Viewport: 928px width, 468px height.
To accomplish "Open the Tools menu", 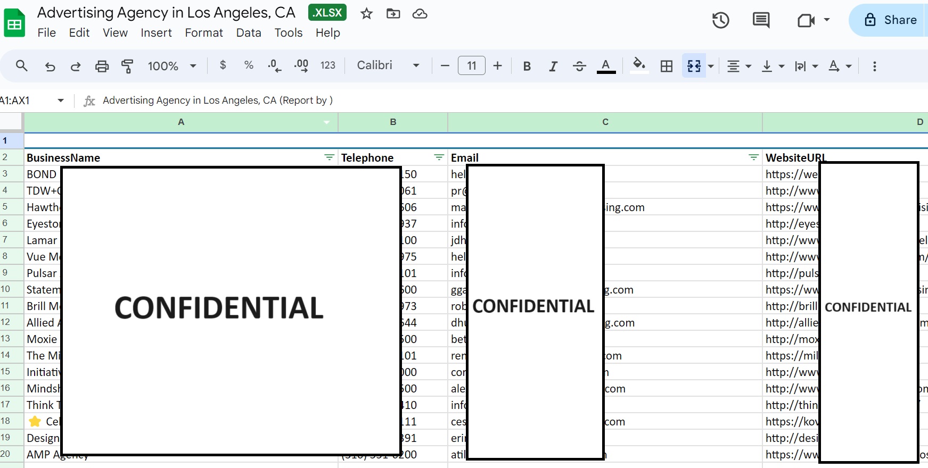I will [289, 33].
